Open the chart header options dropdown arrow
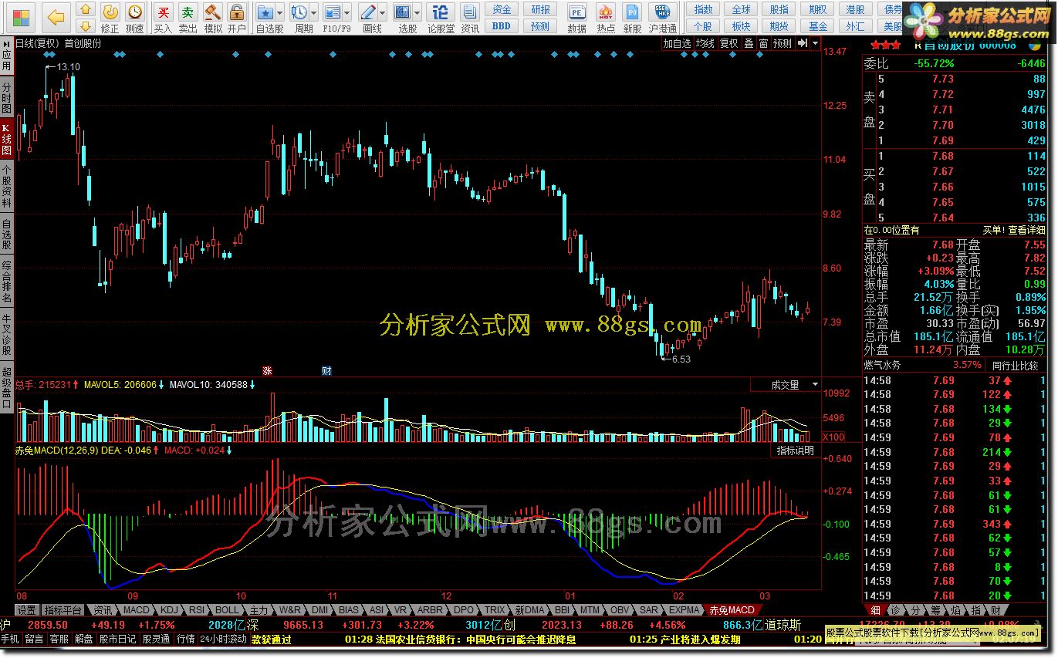Image resolution: width=1058 pixels, height=658 pixels. click(815, 44)
